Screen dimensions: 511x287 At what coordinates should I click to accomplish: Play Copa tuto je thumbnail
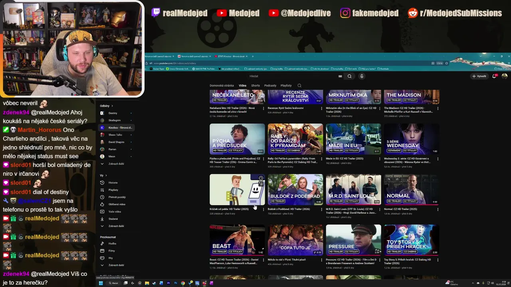(x=295, y=240)
